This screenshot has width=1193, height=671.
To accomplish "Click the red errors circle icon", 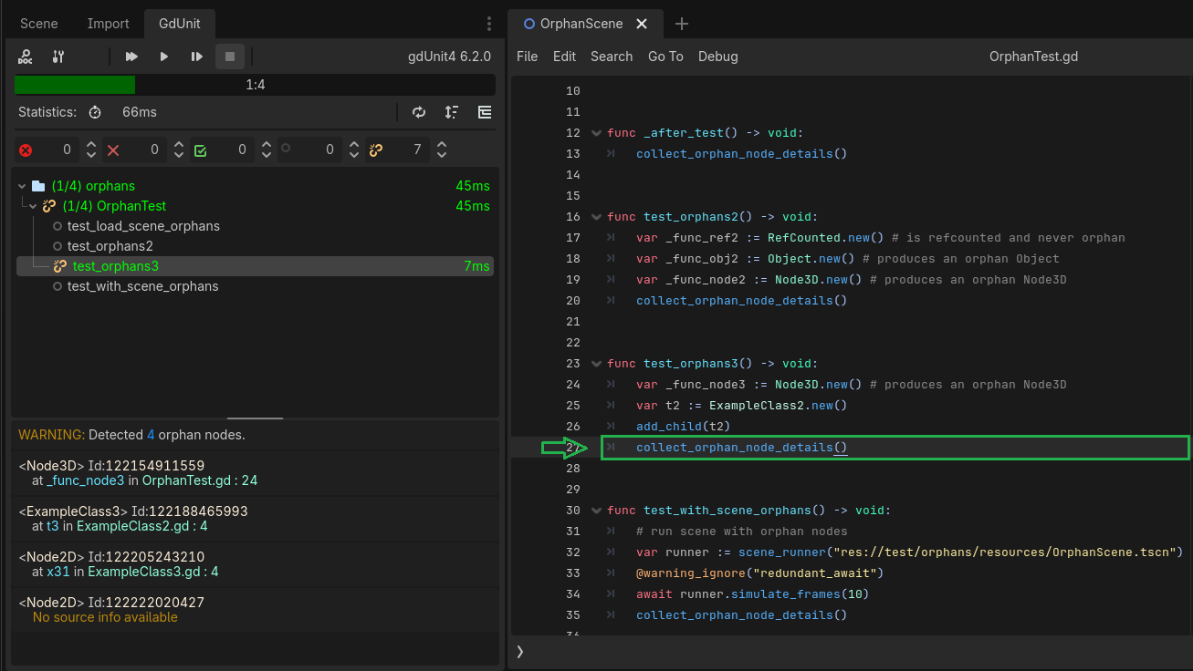I will click(26, 150).
